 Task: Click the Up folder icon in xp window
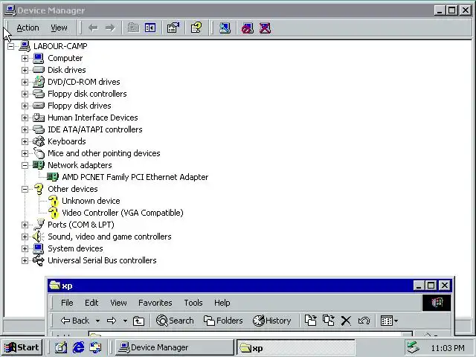coord(139,321)
